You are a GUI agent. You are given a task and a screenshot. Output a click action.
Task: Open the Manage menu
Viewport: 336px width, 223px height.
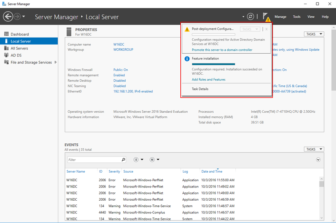[280, 17]
